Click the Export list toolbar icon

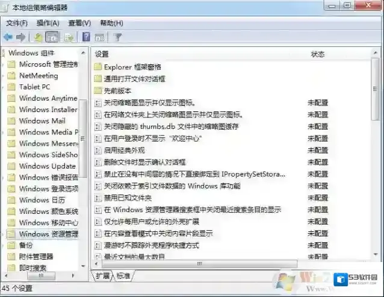[69, 37]
